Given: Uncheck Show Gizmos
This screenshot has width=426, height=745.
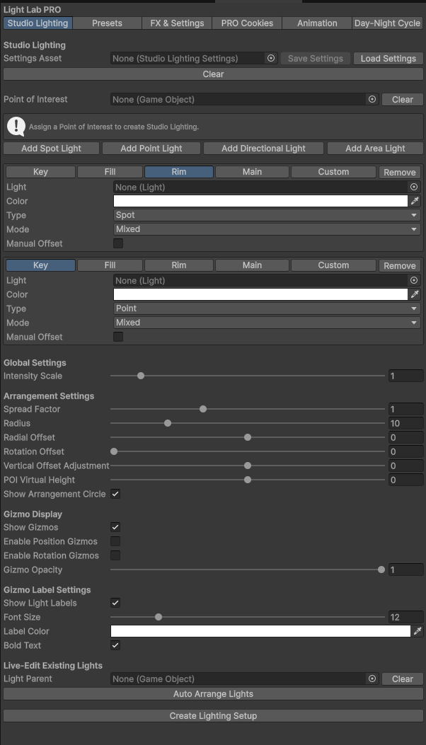Looking at the screenshot, I should click(115, 527).
